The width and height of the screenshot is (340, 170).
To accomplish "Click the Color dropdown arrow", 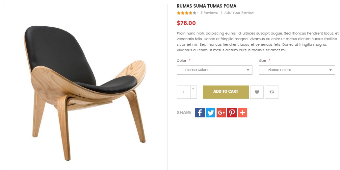I will [x=248, y=70].
